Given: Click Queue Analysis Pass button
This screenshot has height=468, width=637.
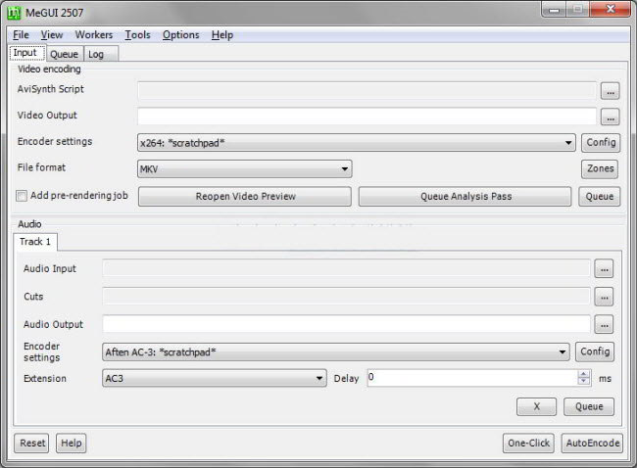Looking at the screenshot, I should [465, 197].
